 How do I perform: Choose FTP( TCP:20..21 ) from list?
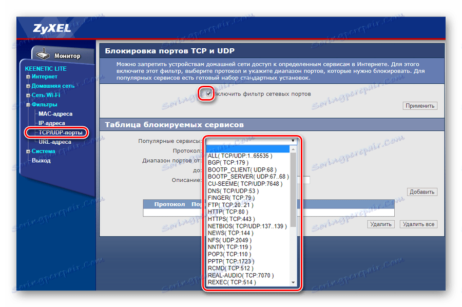[x=248, y=205]
